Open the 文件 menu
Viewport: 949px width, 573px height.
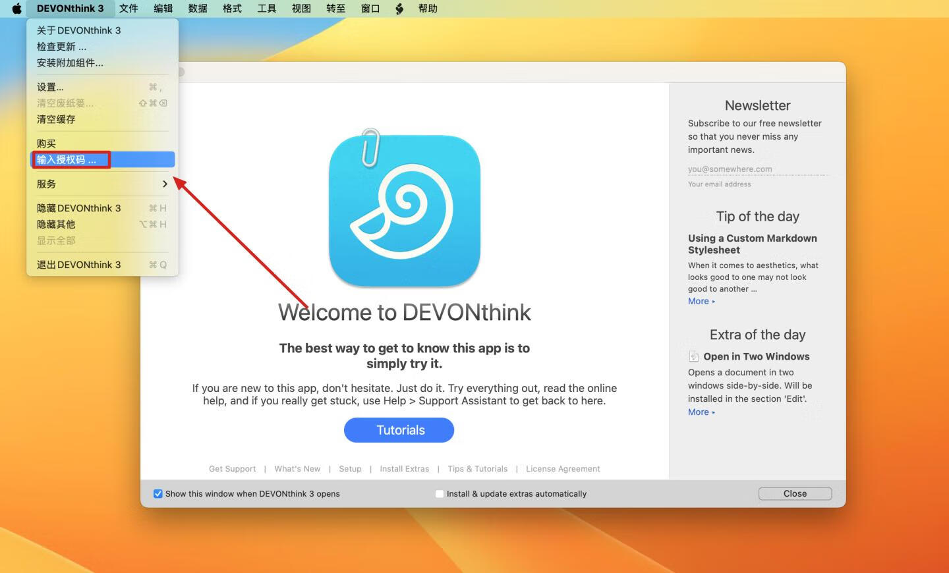129,9
